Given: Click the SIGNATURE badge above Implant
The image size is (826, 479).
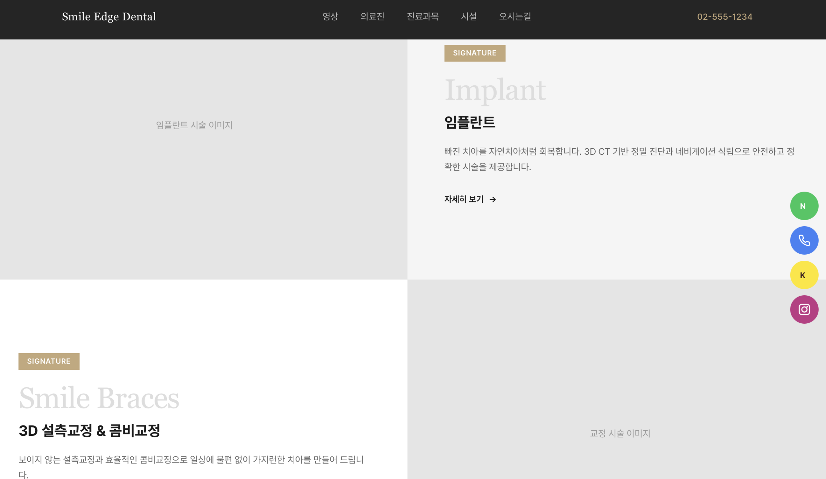Looking at the screenshot, I should pyautogui.click(x=474, y=53).
